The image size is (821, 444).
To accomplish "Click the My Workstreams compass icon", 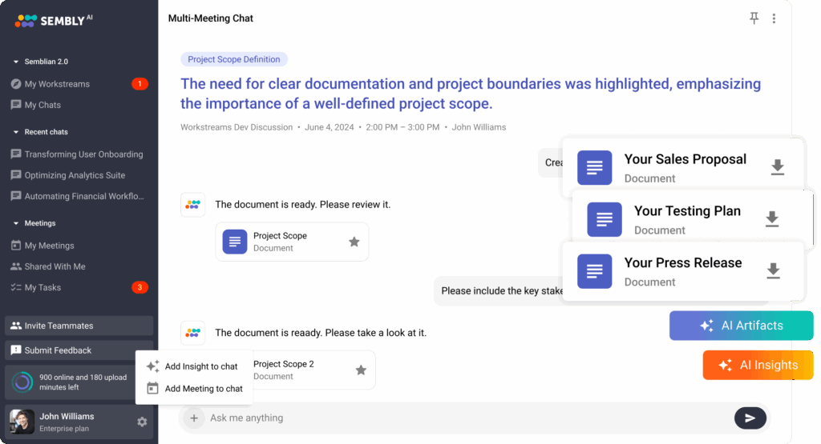I will 16,84.
